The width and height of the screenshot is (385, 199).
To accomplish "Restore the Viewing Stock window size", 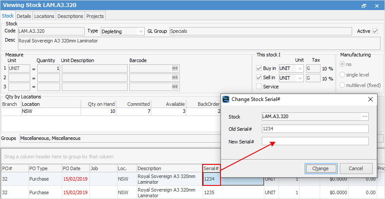I will tap(364, 6).
